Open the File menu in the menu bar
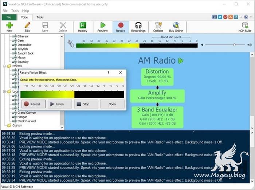 [x=5, y=11]
